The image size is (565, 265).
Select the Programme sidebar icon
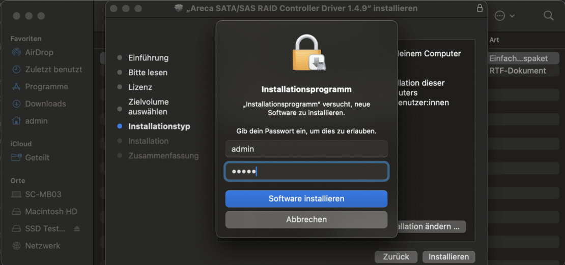(17, 87)
